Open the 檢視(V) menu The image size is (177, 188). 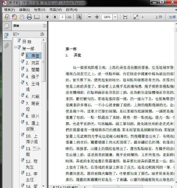[40, 10]
